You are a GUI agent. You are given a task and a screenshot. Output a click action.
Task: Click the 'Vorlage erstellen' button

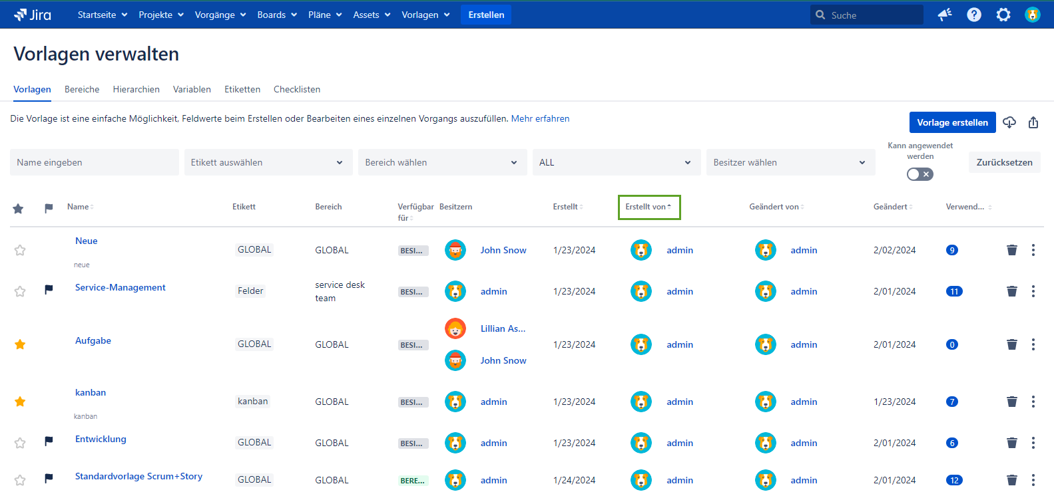tap(952, 122)
